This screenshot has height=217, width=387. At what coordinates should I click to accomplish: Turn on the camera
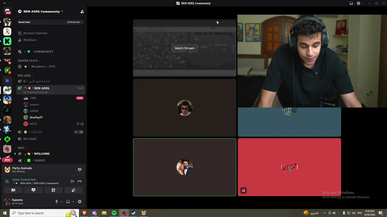pos(13,190)
